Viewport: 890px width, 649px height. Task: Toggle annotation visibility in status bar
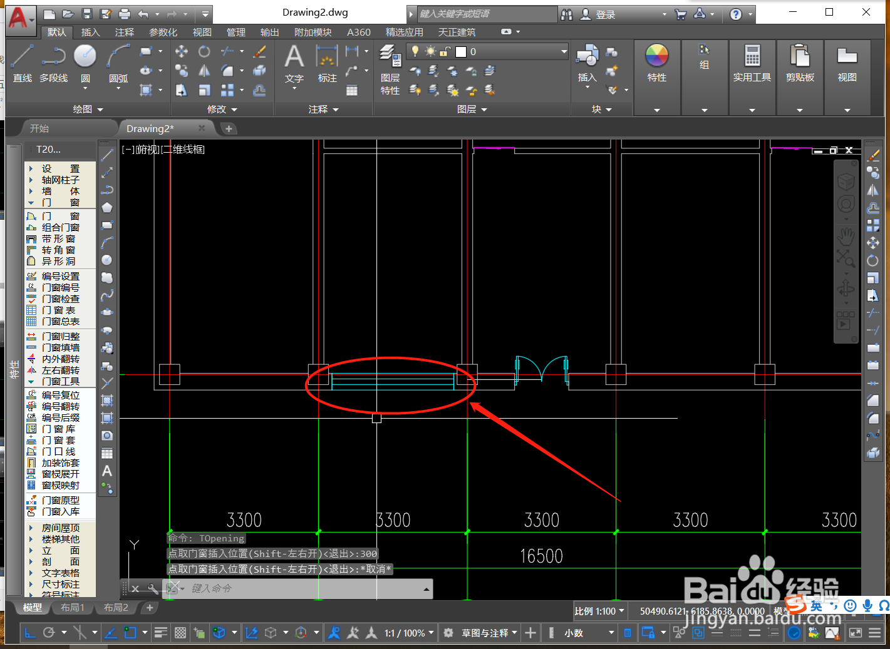334,633
